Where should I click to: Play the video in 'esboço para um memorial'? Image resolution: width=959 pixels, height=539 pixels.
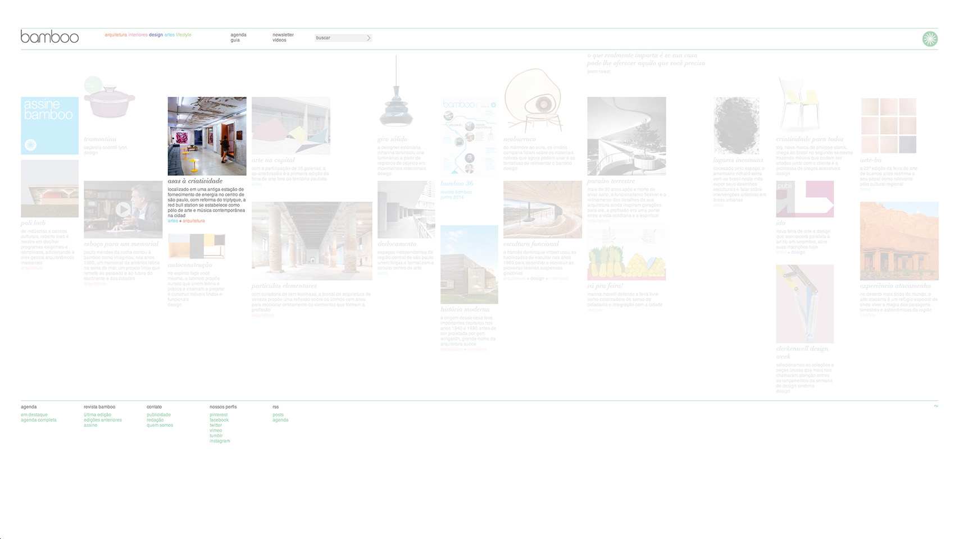(x=123, y=209)
